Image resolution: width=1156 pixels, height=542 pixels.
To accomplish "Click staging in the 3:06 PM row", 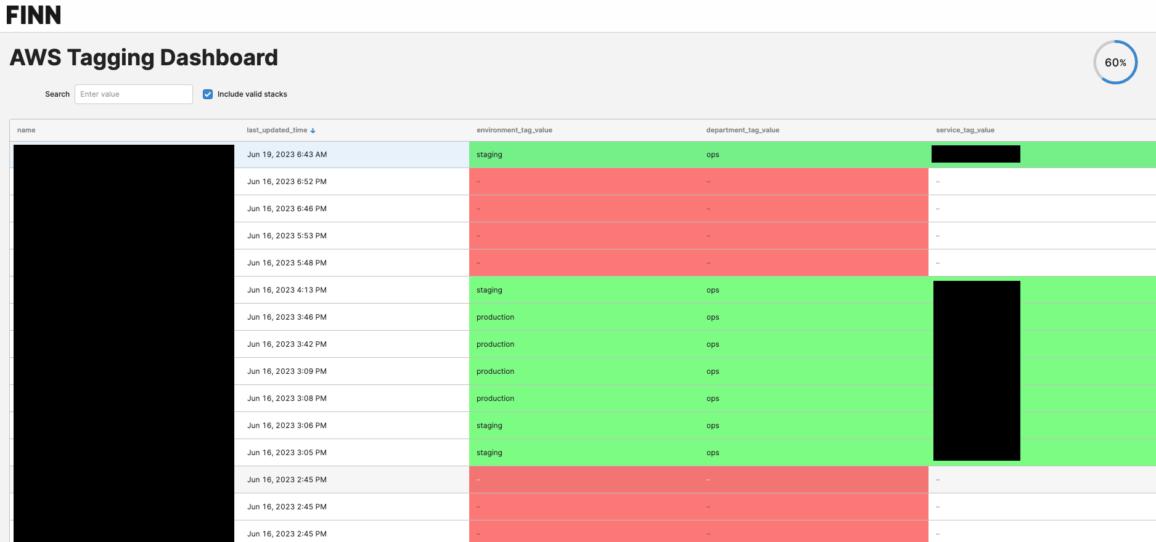I will pyautogui.click(x=490, y=426).
